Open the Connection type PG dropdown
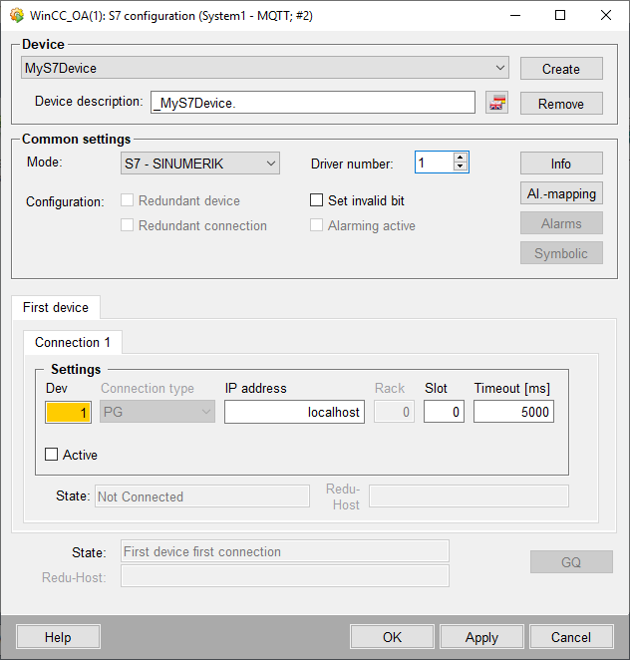Screen dimensions: 630x660 (157, 411)
